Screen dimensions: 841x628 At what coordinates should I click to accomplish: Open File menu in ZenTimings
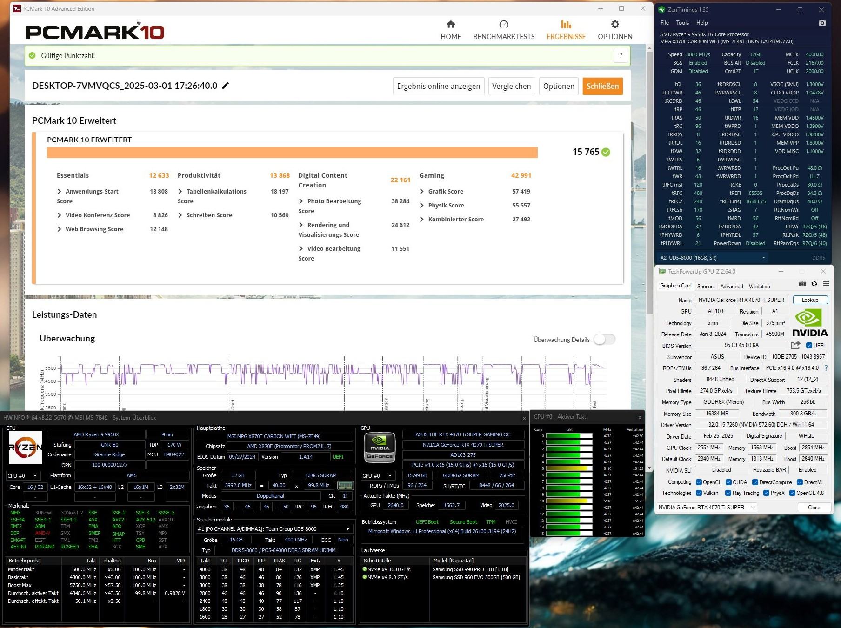[x=665, y=23]
